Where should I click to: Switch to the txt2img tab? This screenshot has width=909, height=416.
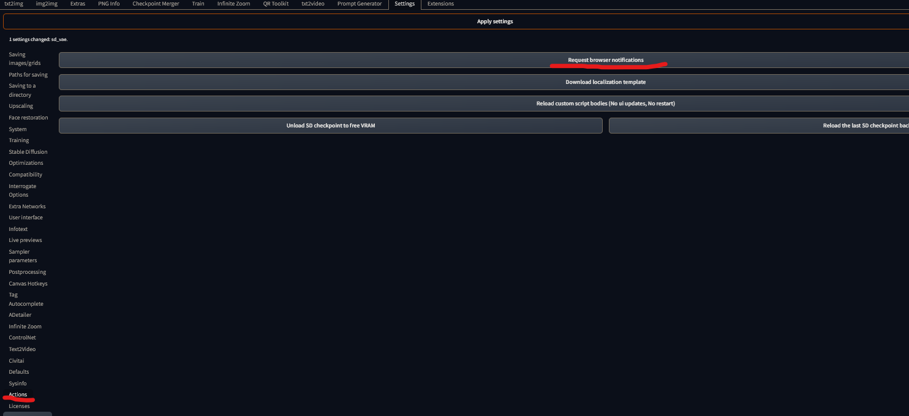(13, 3)
